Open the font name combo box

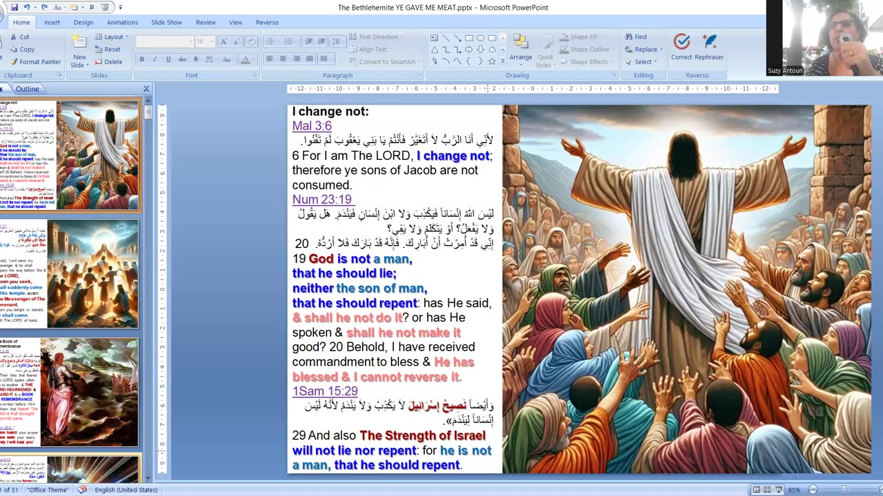(163, 42)
